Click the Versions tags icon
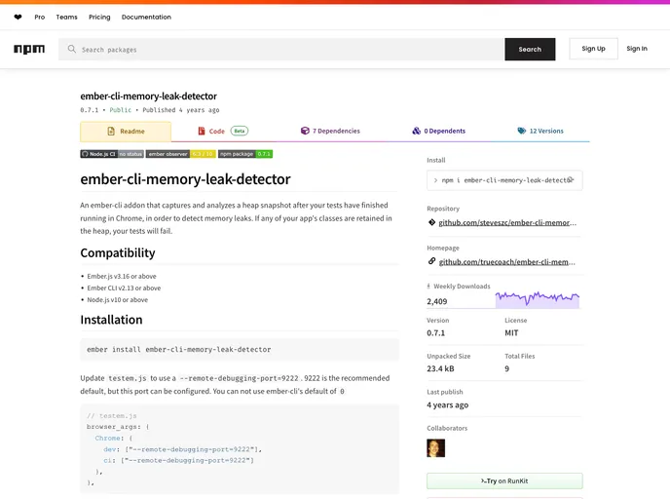Viewport: 670px width, 499px height. pyautogui.click(x=522, y=131)
